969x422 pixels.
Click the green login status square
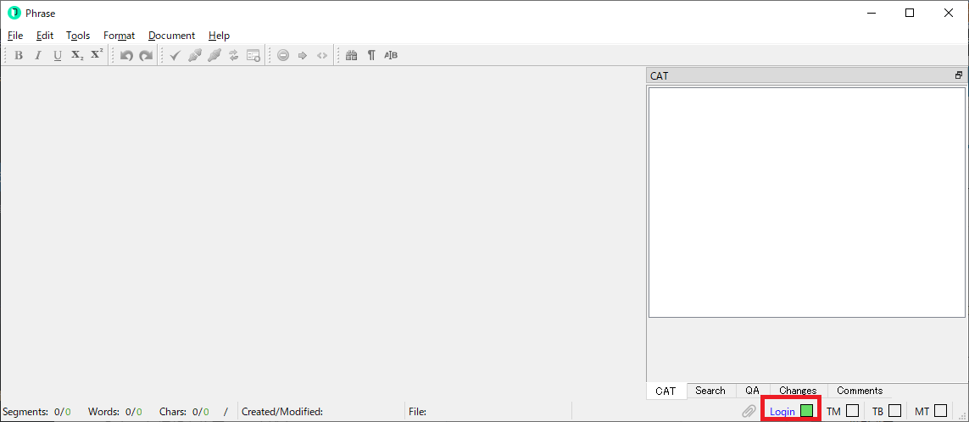pyautogui.click(x=806, y=411)
